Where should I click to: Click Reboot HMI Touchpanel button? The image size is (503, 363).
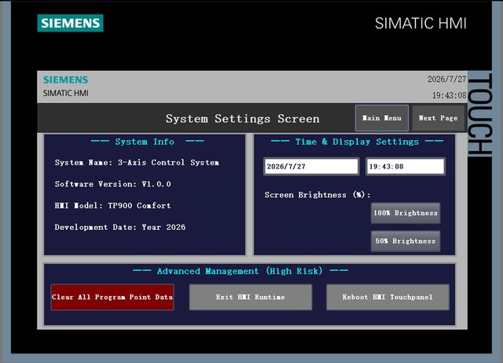coord(387,297)
